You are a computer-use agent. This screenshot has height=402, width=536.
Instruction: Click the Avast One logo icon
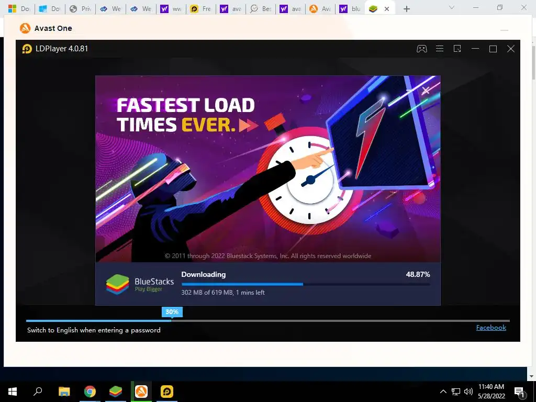tap(25, 28)
